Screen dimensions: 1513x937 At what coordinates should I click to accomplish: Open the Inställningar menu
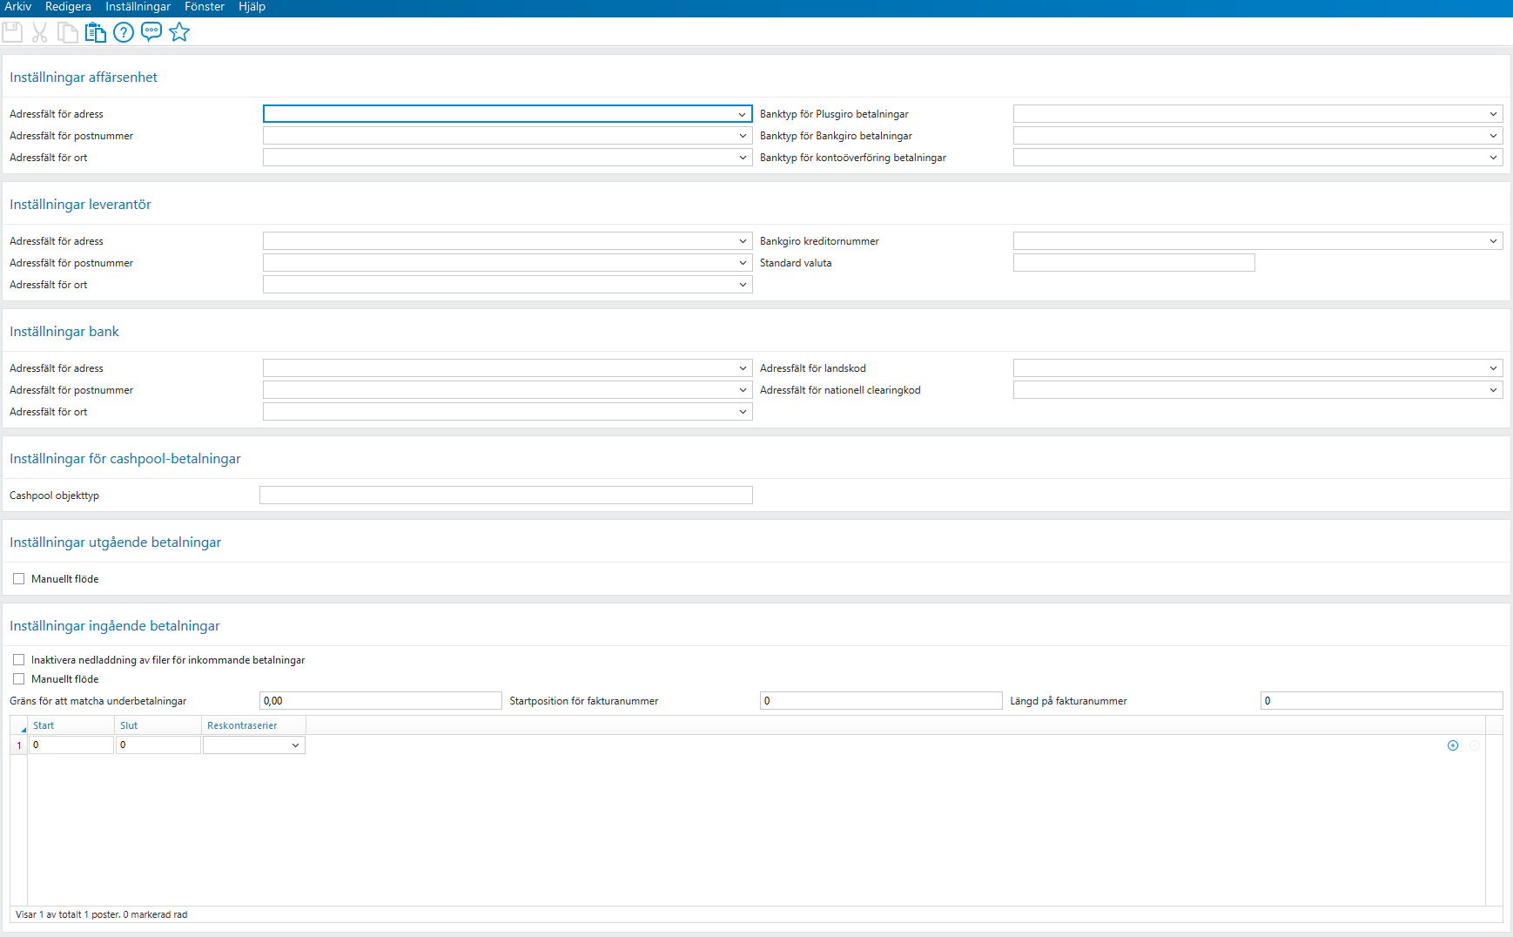click(138, 7)
